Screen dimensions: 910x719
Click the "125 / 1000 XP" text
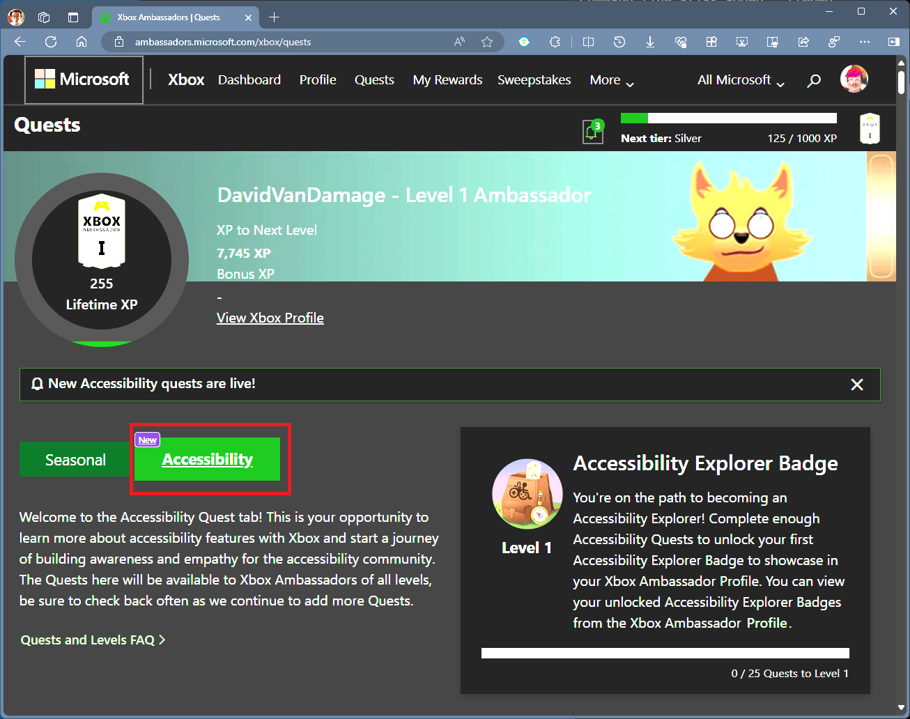coord(802,138)
